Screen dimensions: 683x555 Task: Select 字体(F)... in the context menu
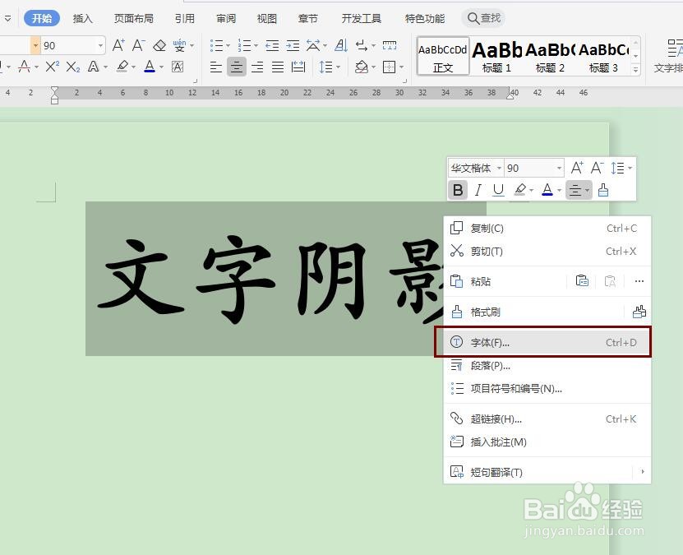click(547, 342)
